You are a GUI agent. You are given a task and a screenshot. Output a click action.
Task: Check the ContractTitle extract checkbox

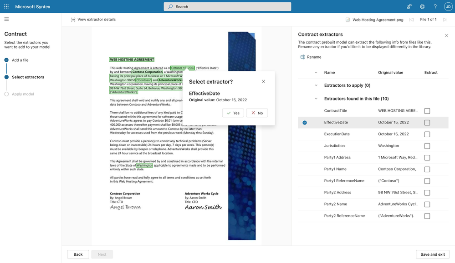point(427,111)
